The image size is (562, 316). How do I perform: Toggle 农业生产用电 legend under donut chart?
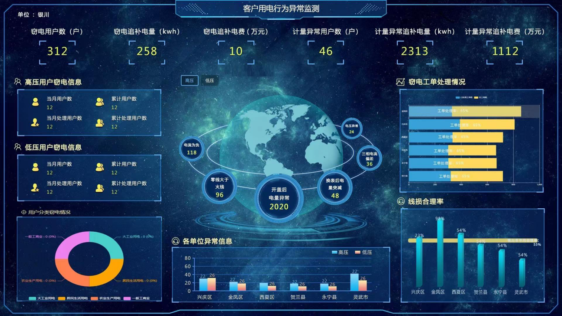click(106, 298)
